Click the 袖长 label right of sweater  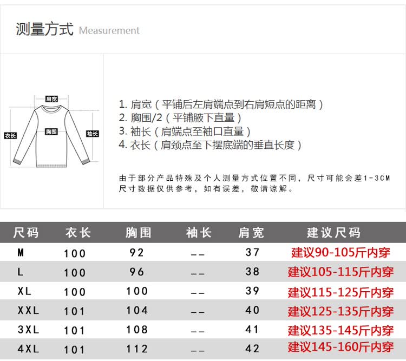[93, 134]
